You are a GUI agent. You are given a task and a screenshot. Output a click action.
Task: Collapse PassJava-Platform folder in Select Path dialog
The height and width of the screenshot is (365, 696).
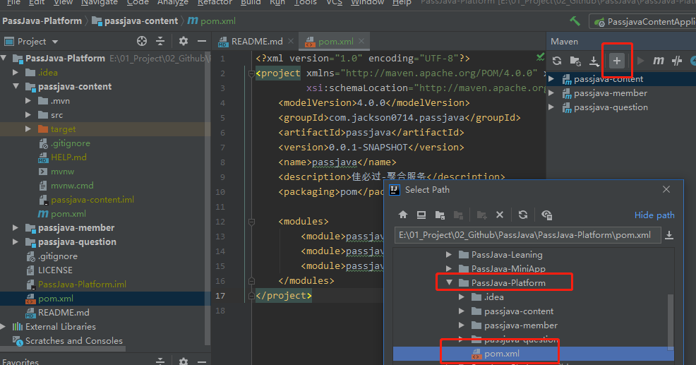pos(448,283)
